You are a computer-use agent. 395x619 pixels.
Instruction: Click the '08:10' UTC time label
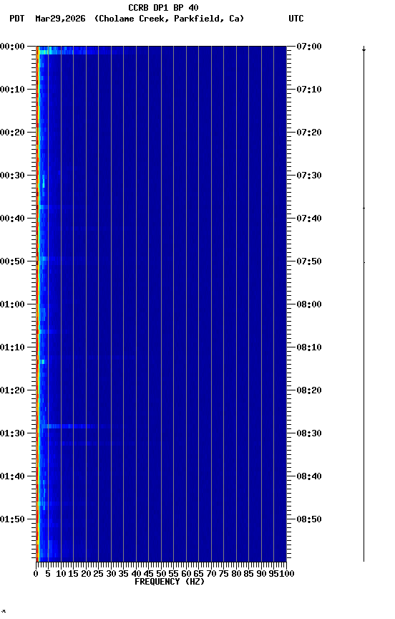tap(309, 347)
